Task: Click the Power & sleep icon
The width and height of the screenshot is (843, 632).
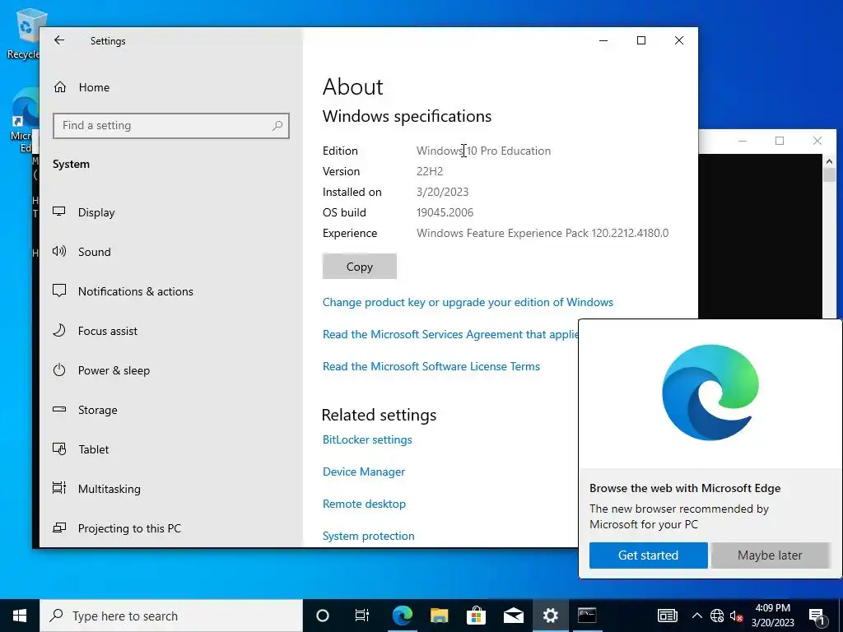Action: point(59,369)
